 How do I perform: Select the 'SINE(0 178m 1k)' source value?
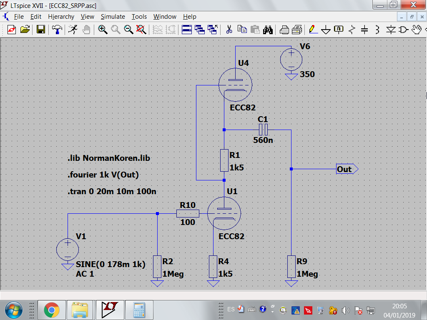(111, 264)
